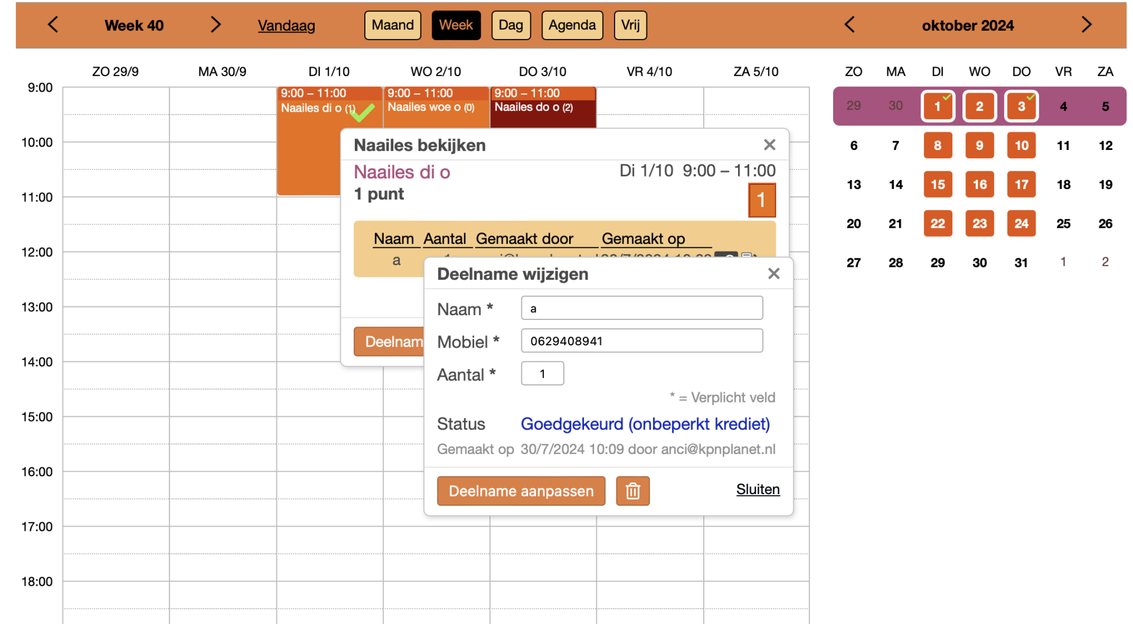Click the Mobiel phone number field
Viewport: 1133px width, 624px height.
(642, 341)
